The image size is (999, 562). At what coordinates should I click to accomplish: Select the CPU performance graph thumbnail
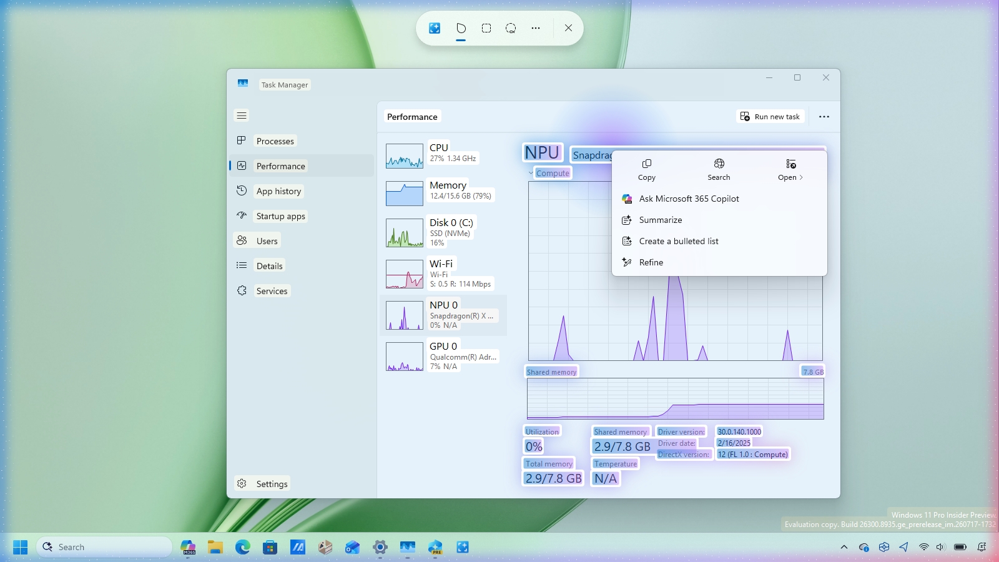[405, 156]
